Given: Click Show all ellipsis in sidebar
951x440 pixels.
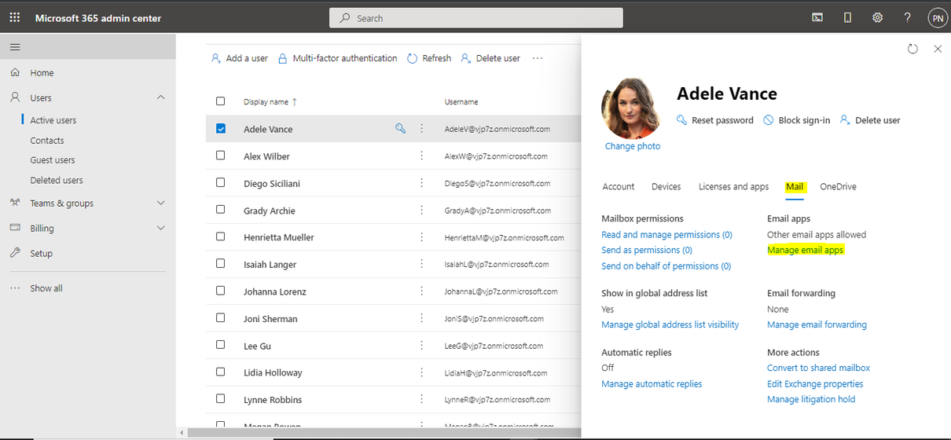Looking at the screenshot, I should pos(15,288).
